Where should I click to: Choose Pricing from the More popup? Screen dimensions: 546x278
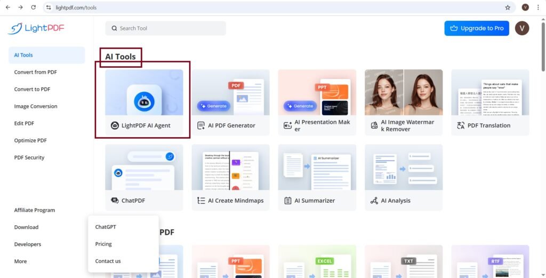(x=103, y=244)
